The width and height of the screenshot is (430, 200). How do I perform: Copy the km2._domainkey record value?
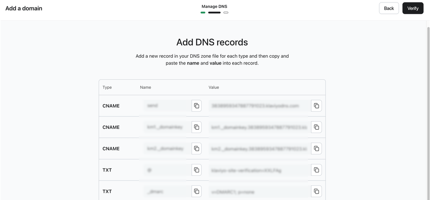(316, 149)
